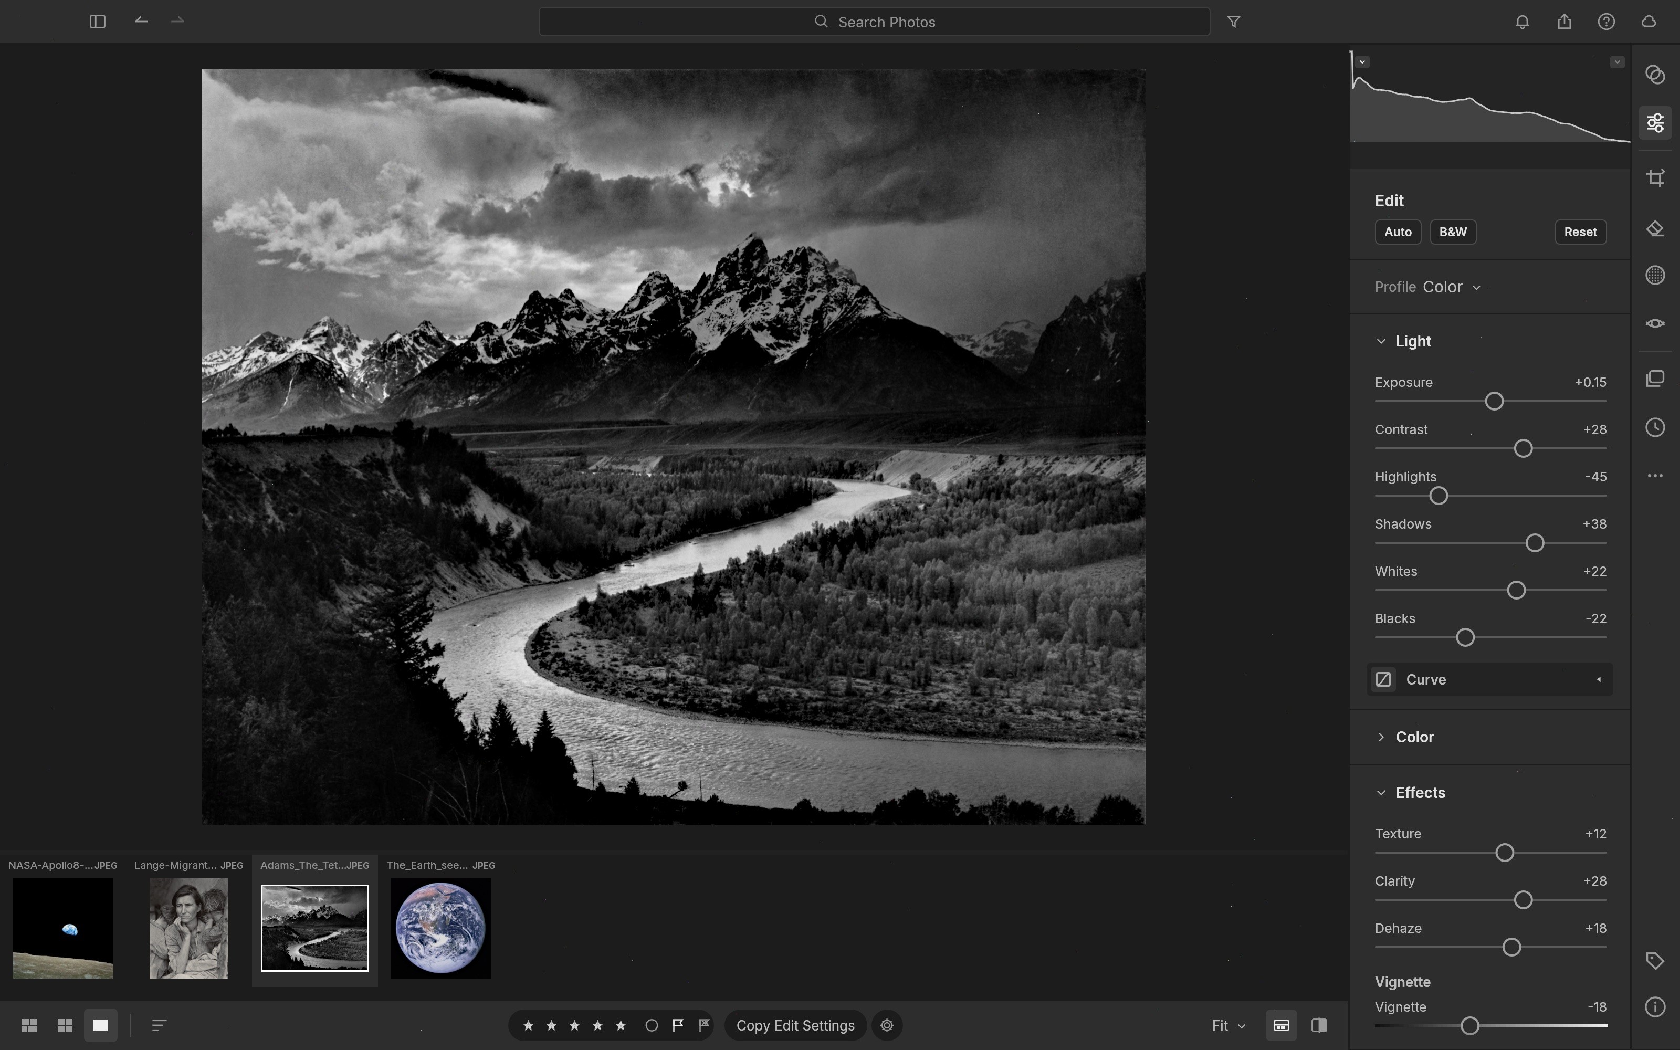
Task: Expand the Color section
Action: tap(1381, 737)
